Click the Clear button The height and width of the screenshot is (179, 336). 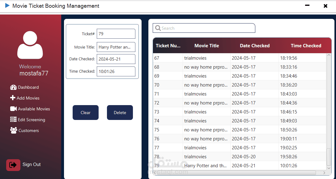pyautogui.click(x=86, y=113)
